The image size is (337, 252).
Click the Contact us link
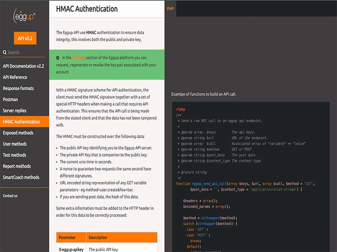tap(10, 196)
